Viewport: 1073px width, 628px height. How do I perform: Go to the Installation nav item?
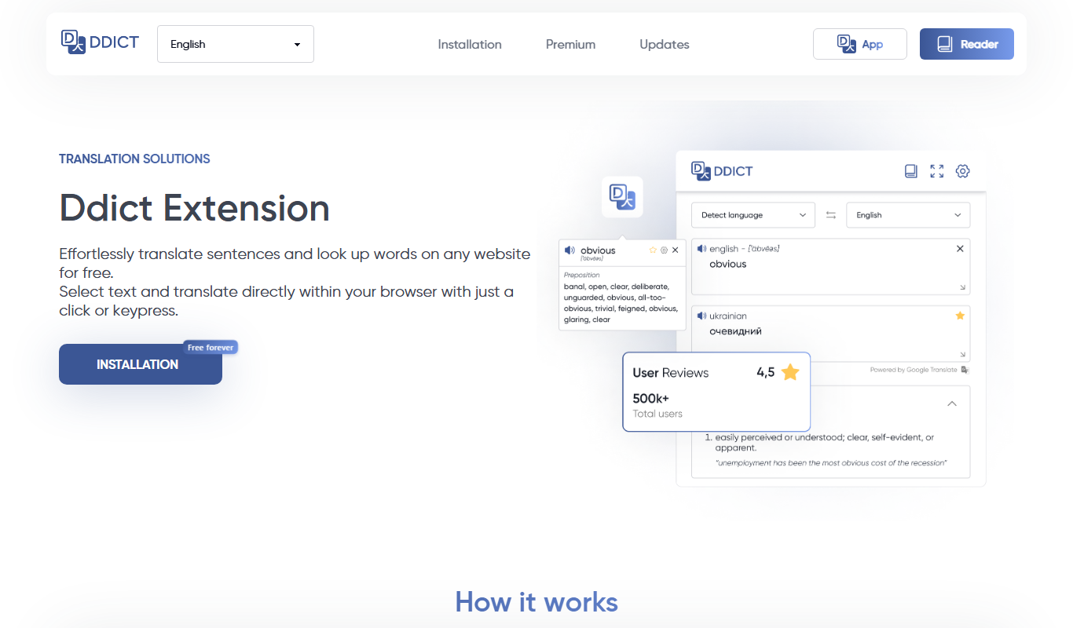click(x=470, y=45)
